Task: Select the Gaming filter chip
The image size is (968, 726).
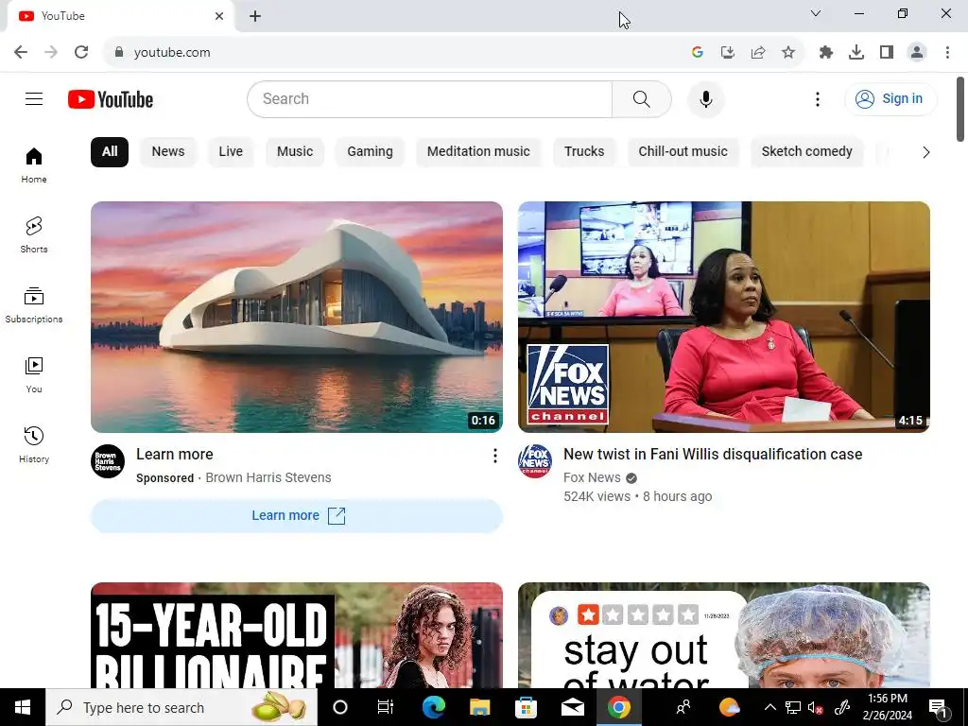Action: point(370,152)
